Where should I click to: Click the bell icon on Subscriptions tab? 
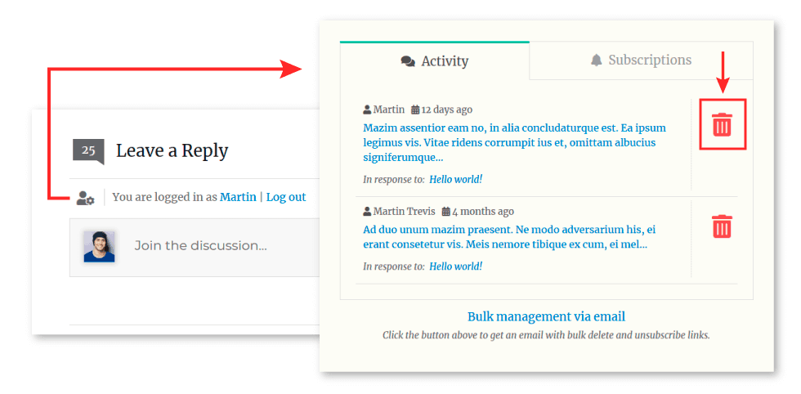point(596,60)
